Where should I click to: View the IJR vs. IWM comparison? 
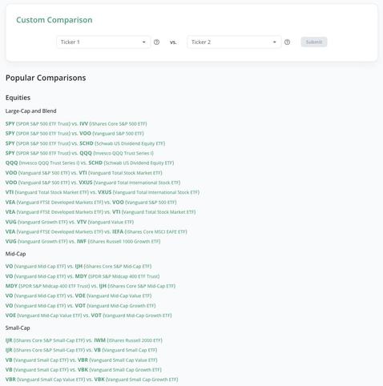(x=84, y=340)
